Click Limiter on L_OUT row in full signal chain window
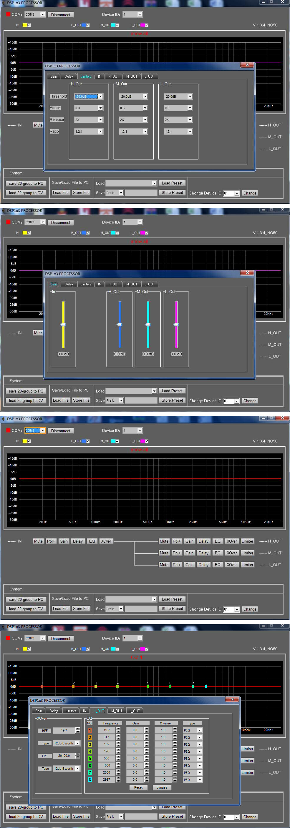 248,565
